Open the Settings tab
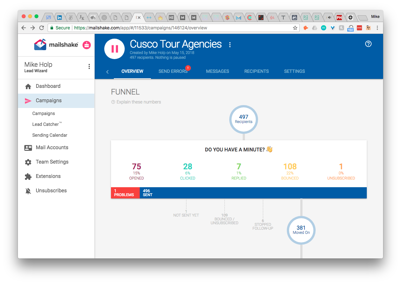The width and height of the screenshot is (401, 284). (x=295, y=71)
